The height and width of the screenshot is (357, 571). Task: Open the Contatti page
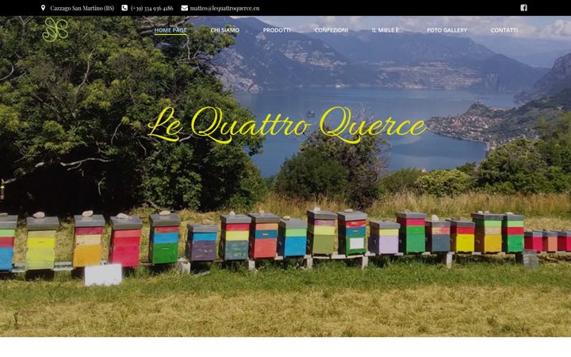[x=504, y=30]
